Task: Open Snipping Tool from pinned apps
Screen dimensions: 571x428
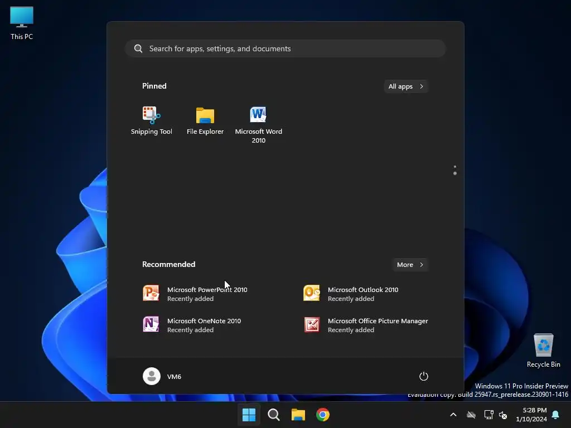Action: point(152,121)
